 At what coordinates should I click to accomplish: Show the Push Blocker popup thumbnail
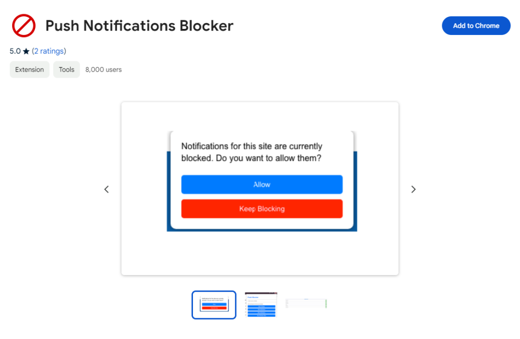(x=261, y=304)
